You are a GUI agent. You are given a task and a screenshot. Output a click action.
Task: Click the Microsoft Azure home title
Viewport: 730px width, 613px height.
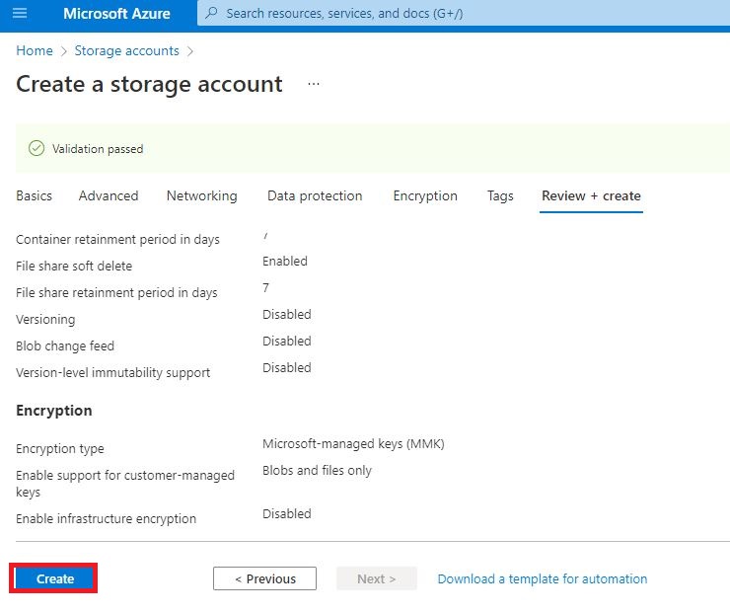tap(116, 14)
